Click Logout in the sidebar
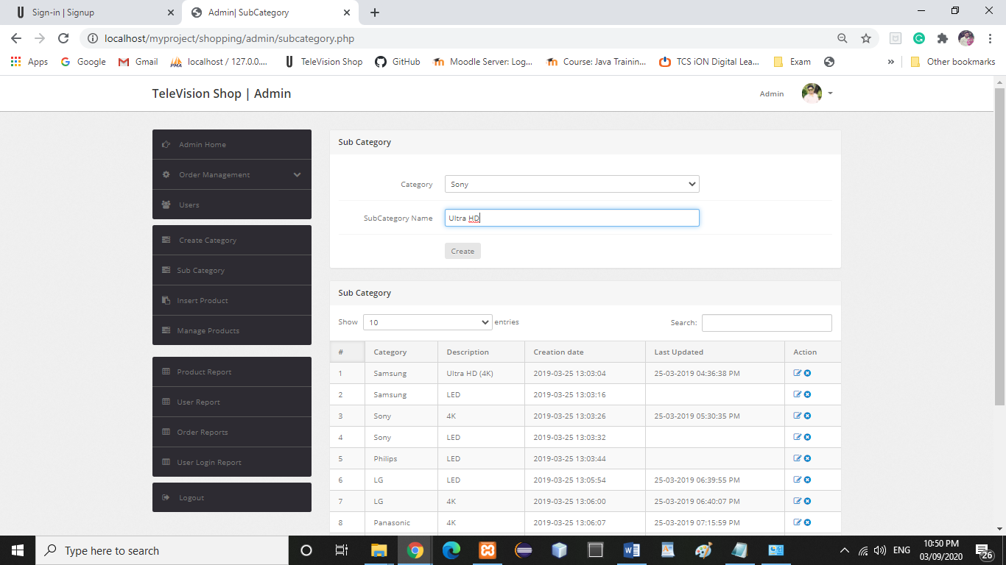1006x565 pixels. (232, 497)
